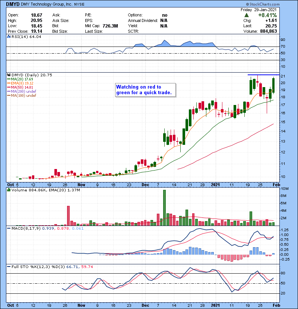Click the RSI indicator panel icon
Screen dimensions: 298x309
coord(9,36)
